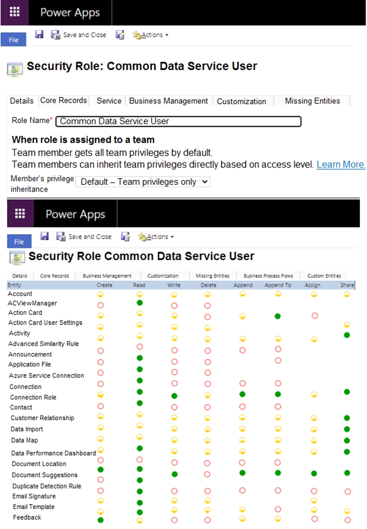The height and width of the screenshot is (529, 367).
Task: Follow the Learn More link
Action: click(x=341, y=164)
